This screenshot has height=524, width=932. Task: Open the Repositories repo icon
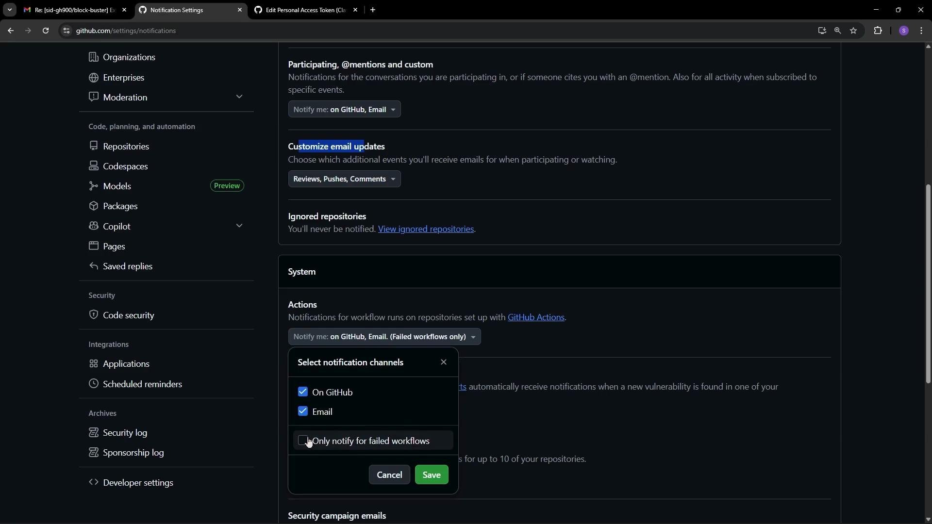pos(93,146)
